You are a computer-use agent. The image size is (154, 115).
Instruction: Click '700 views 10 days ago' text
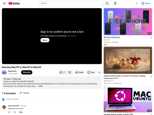pyautogui.click(x=12, y=79)
